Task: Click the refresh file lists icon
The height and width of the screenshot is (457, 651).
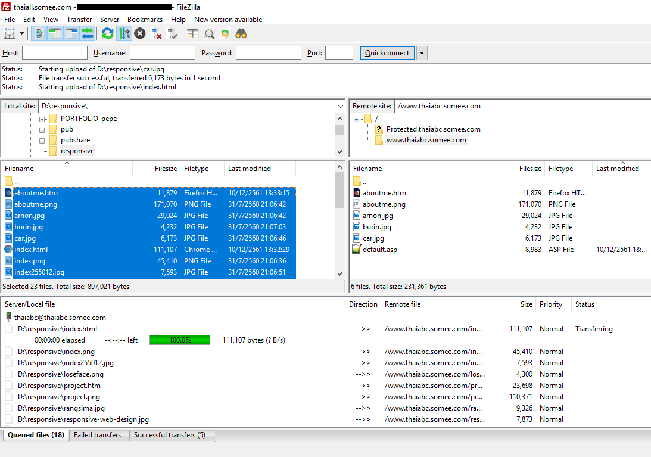Action: tap(107, 33)
